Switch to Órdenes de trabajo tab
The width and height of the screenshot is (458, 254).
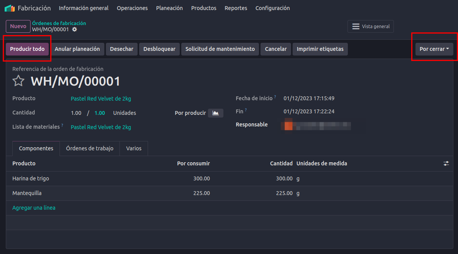(x=90, y=148)
